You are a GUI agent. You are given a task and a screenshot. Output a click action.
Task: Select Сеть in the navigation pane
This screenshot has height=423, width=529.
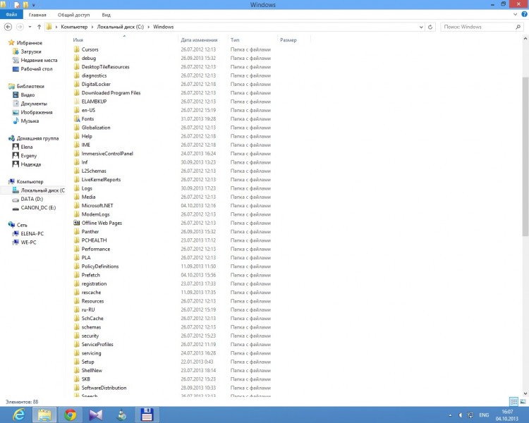(22, 225)
